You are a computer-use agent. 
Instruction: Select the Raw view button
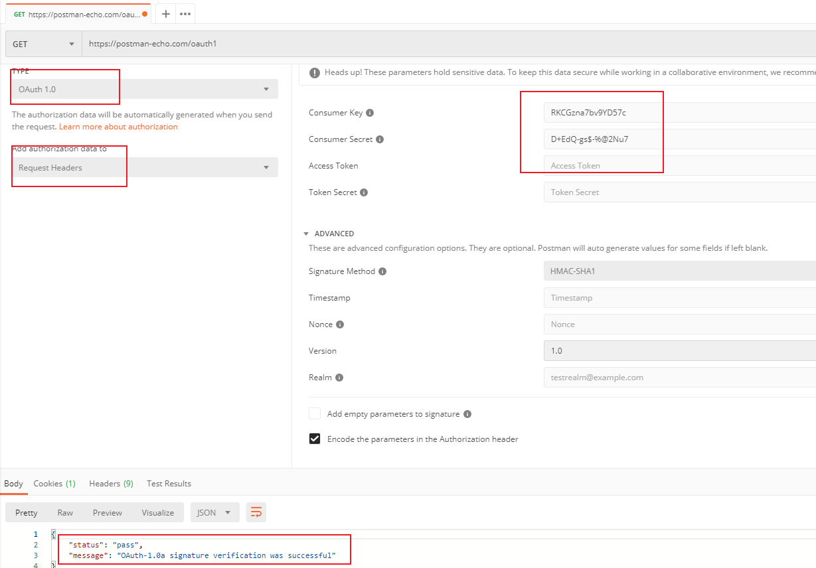coord(65,512)
